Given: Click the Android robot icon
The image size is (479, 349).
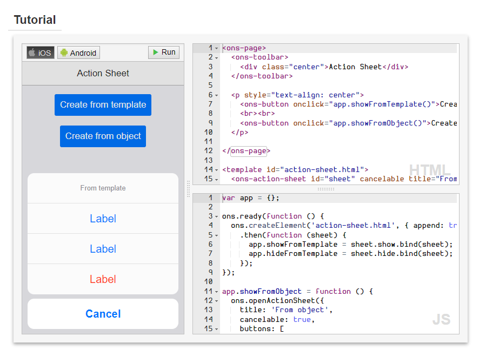Looking at the screenshot, I should (x=64, y=52).
